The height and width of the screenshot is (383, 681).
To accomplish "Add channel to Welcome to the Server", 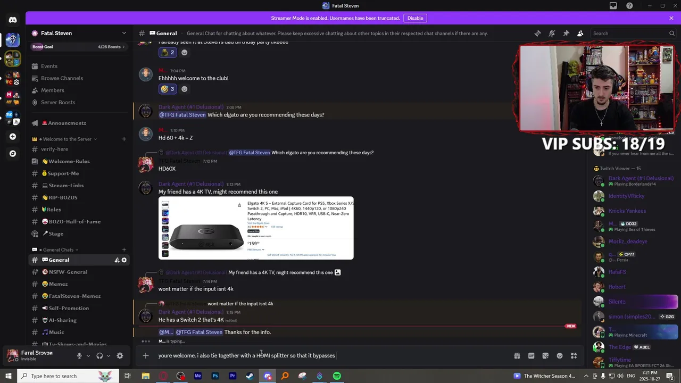I will tap(124, 139).
